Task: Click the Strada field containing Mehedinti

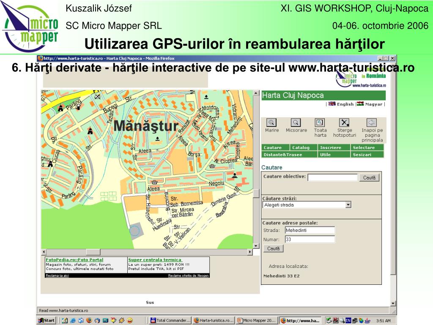Action: click(310, 230)
